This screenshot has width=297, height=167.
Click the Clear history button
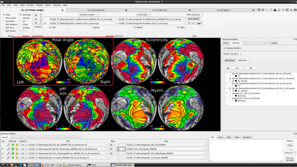(290, 145)
